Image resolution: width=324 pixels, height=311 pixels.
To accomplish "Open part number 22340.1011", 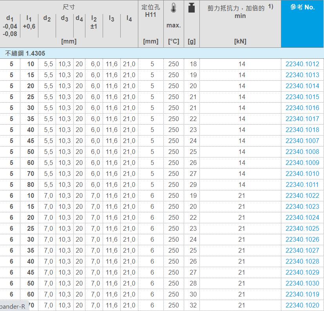I will 302,185.
